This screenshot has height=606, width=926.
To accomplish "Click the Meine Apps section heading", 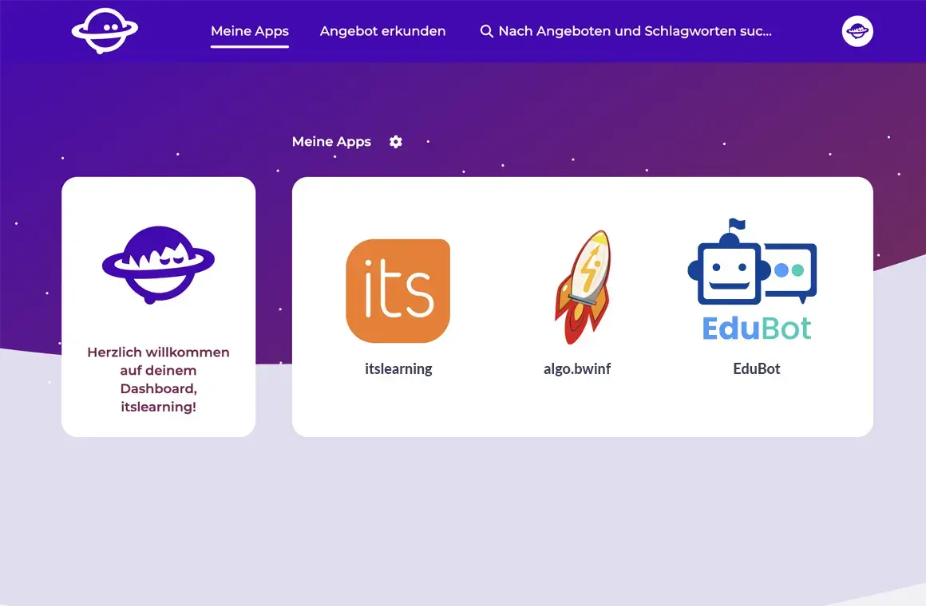I will (x=331, y=141).
